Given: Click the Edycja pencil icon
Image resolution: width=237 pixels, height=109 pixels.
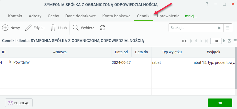Looking at the screenshot, I should pos(28,28).
